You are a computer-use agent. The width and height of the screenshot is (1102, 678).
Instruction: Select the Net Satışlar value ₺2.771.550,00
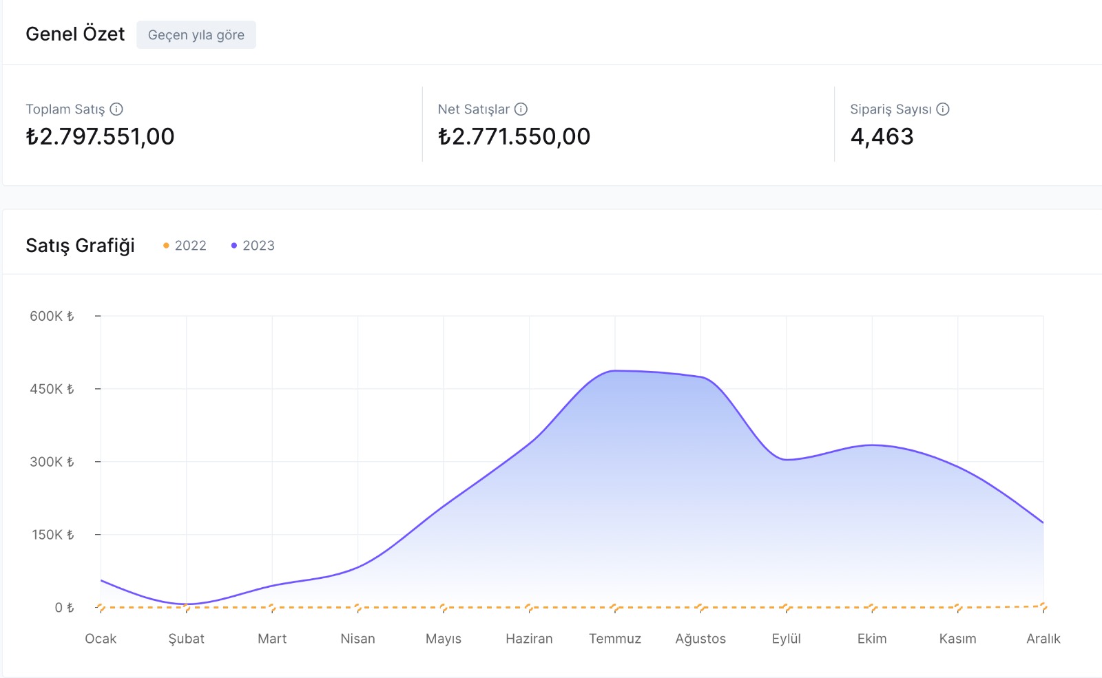point(514,136)
